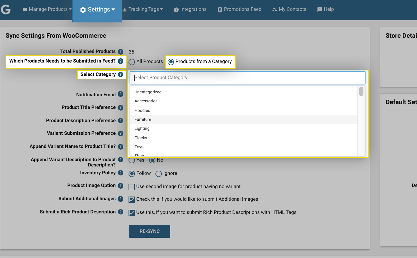Show help tooltip for Notification Email
417x258 pixels.
[x=121, y=94]
